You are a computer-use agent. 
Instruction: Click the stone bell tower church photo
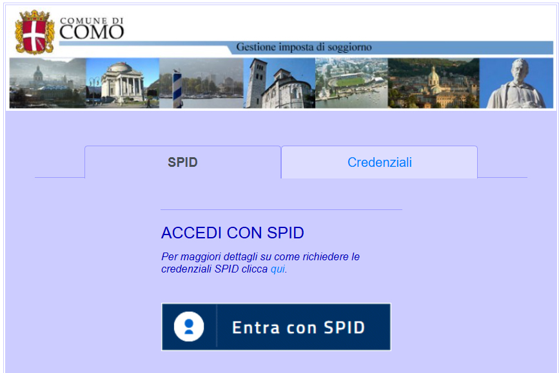click(x=280, y=83)
